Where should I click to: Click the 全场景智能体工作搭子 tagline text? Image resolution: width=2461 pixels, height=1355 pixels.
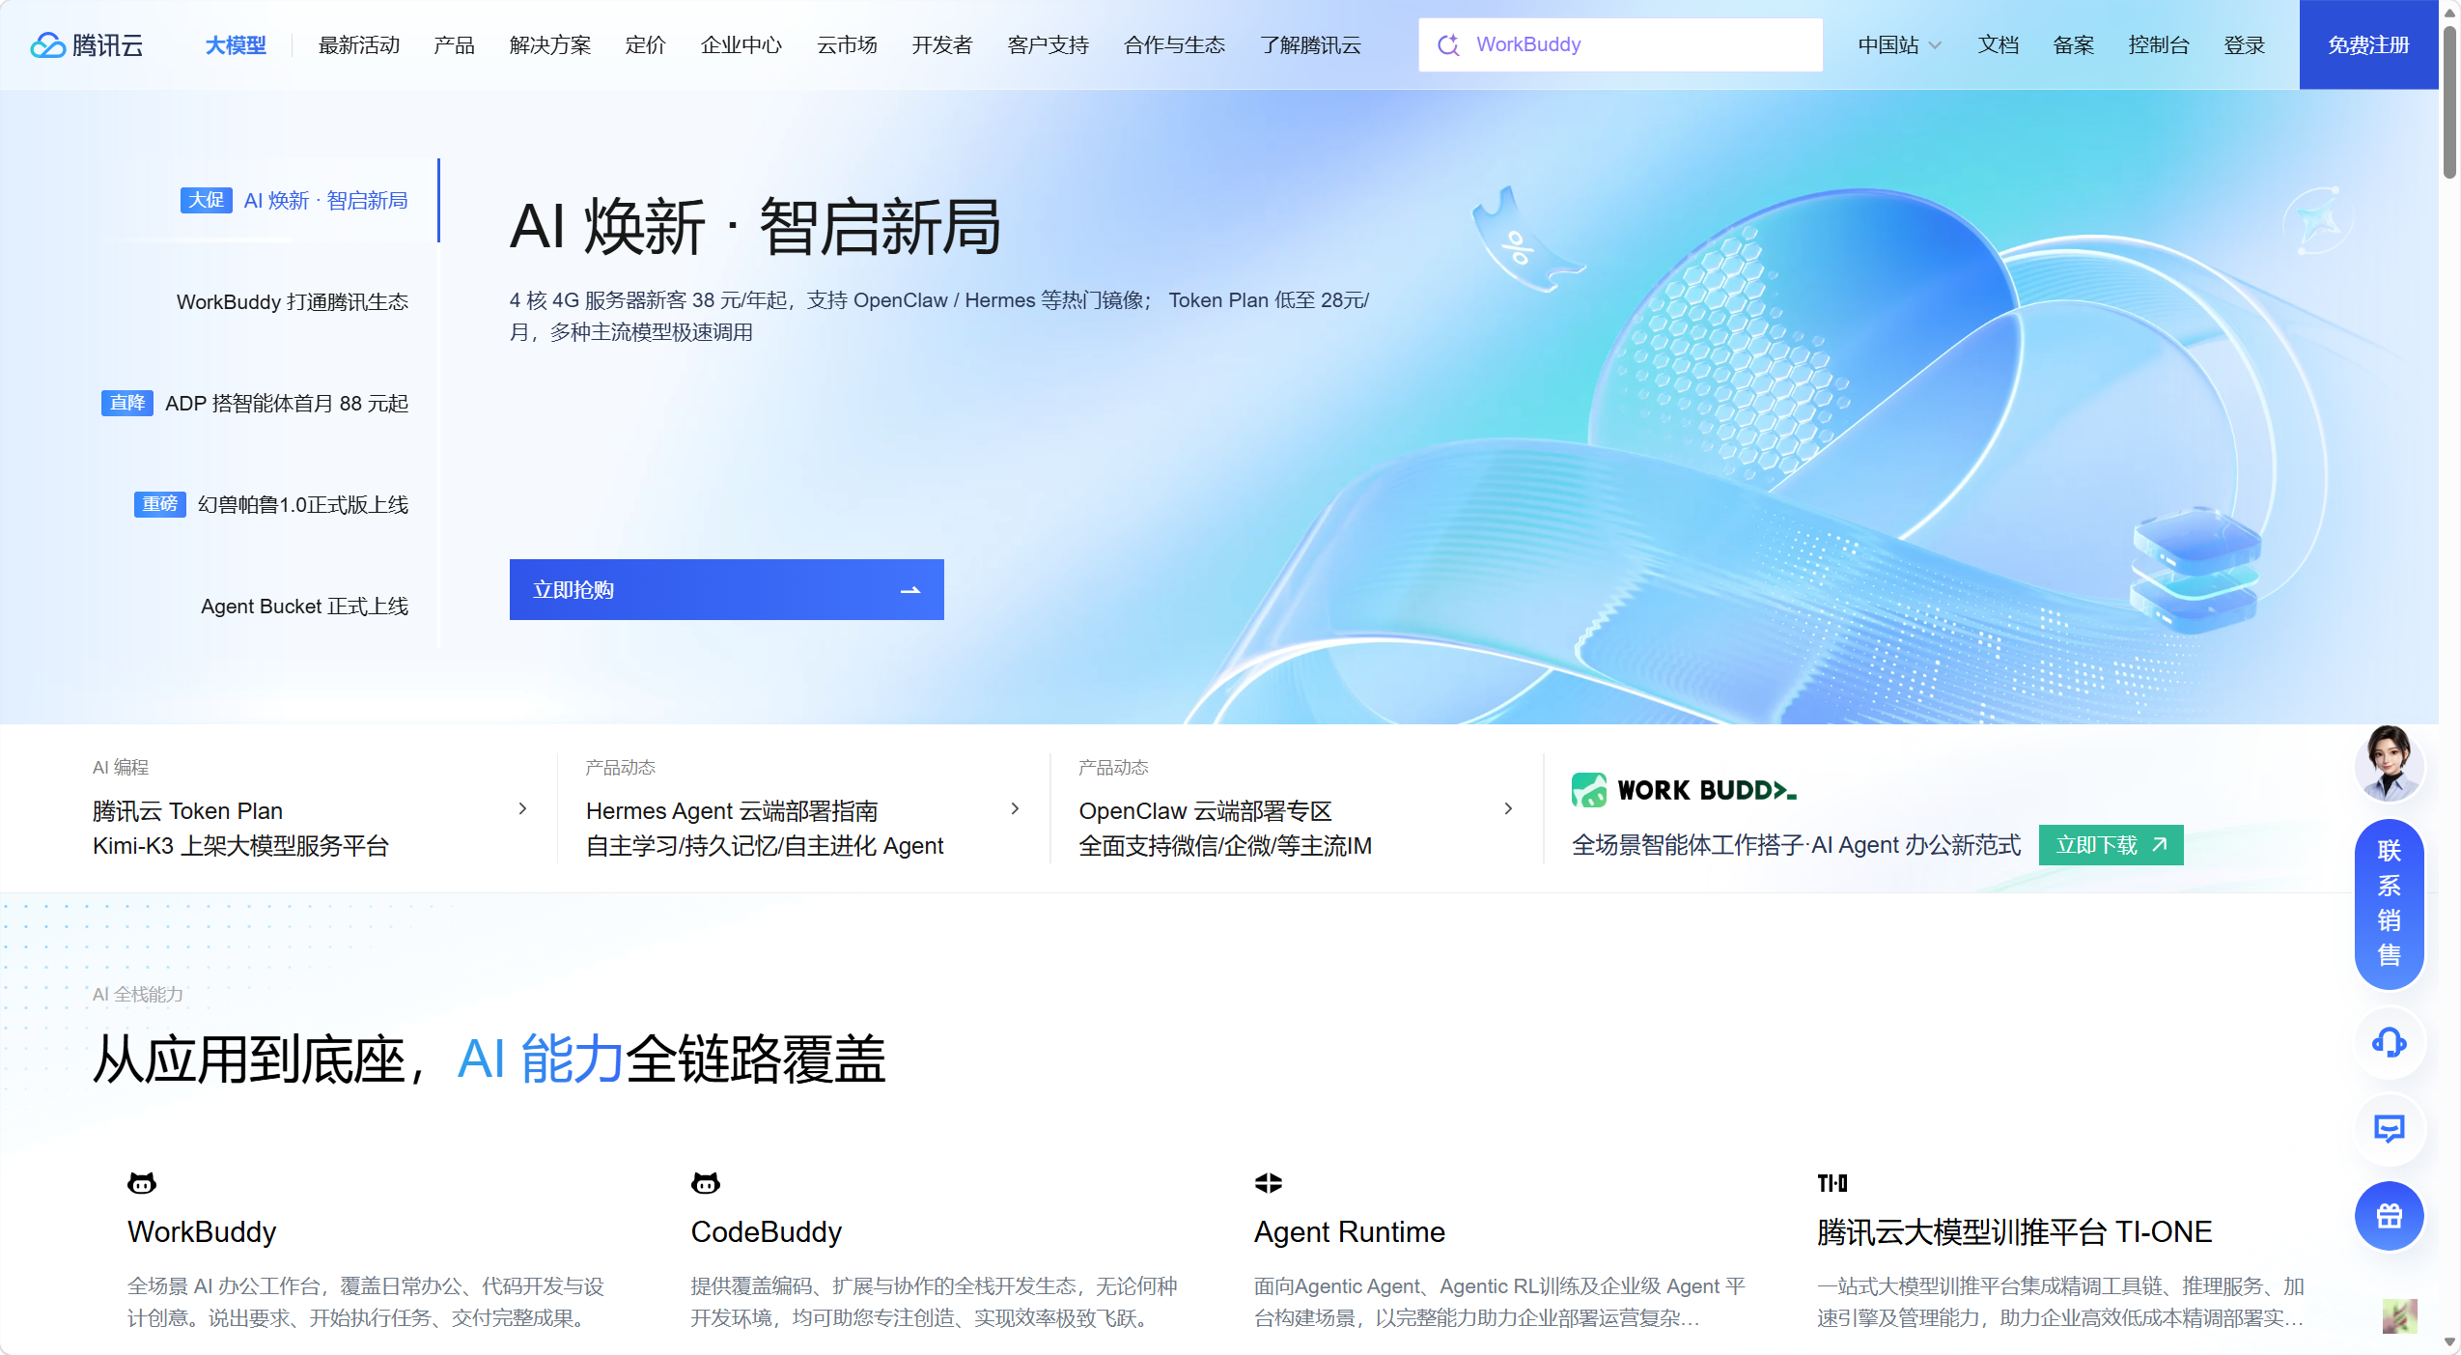coord(1796,846)
